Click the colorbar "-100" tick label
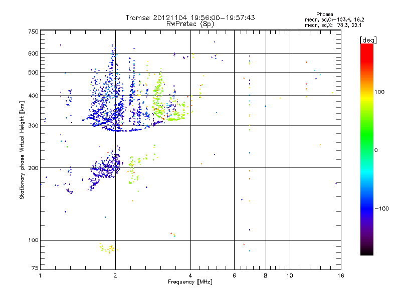This screenshot has width=401, height=300. click(x=381, y=208)
